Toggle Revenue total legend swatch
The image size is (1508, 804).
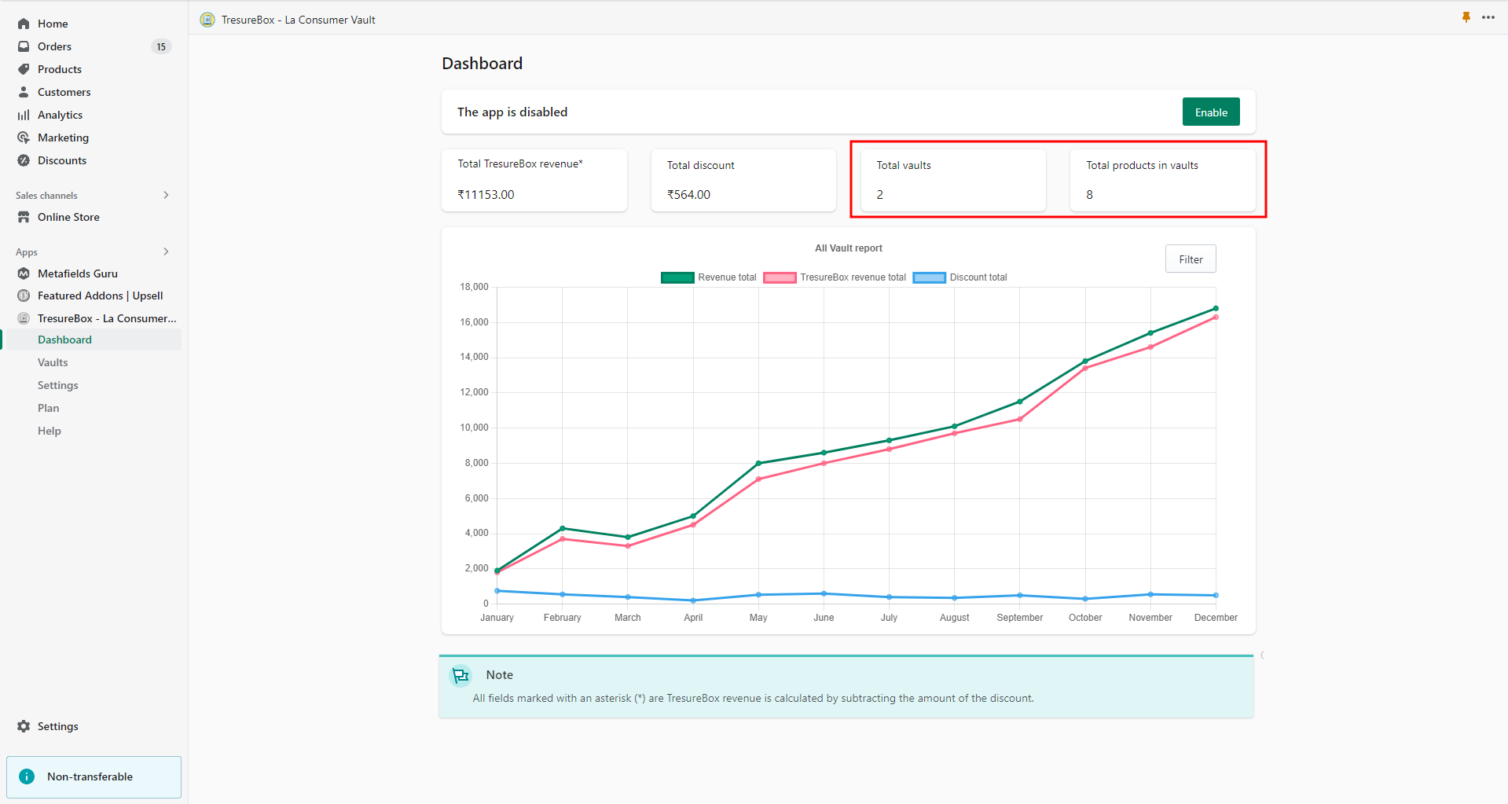[677, 277]
